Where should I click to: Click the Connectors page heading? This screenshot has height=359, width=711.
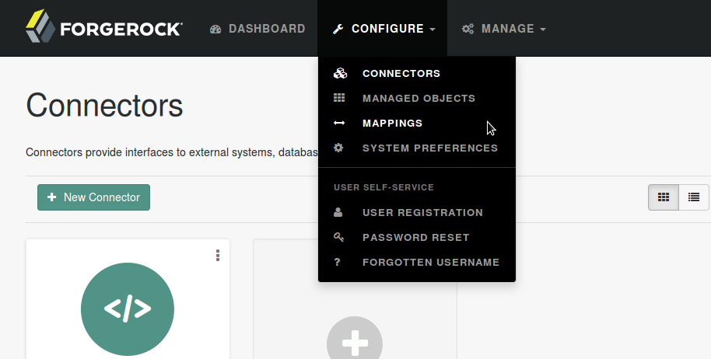104,106
